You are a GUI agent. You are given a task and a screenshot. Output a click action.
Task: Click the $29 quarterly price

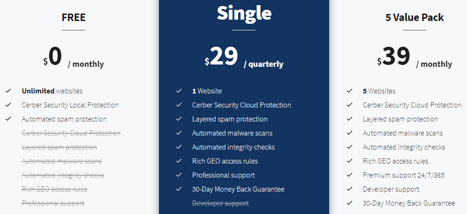[244, 57]
